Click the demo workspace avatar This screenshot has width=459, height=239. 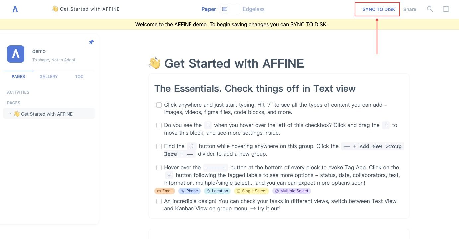16,54
